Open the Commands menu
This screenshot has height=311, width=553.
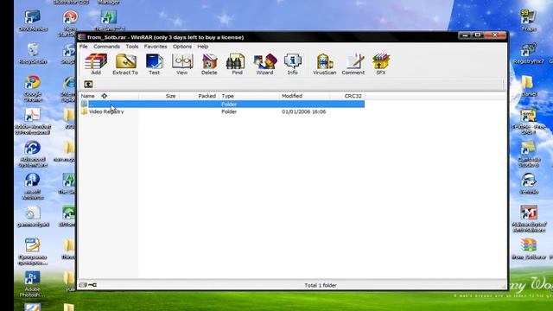106,46
